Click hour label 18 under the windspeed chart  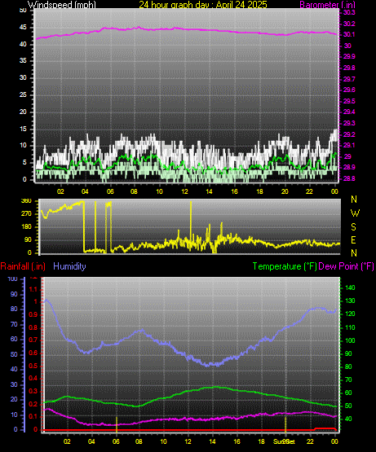(259, 191)
